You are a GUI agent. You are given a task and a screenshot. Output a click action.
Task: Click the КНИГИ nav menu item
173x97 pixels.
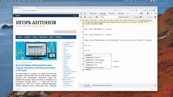coord(51,37)
